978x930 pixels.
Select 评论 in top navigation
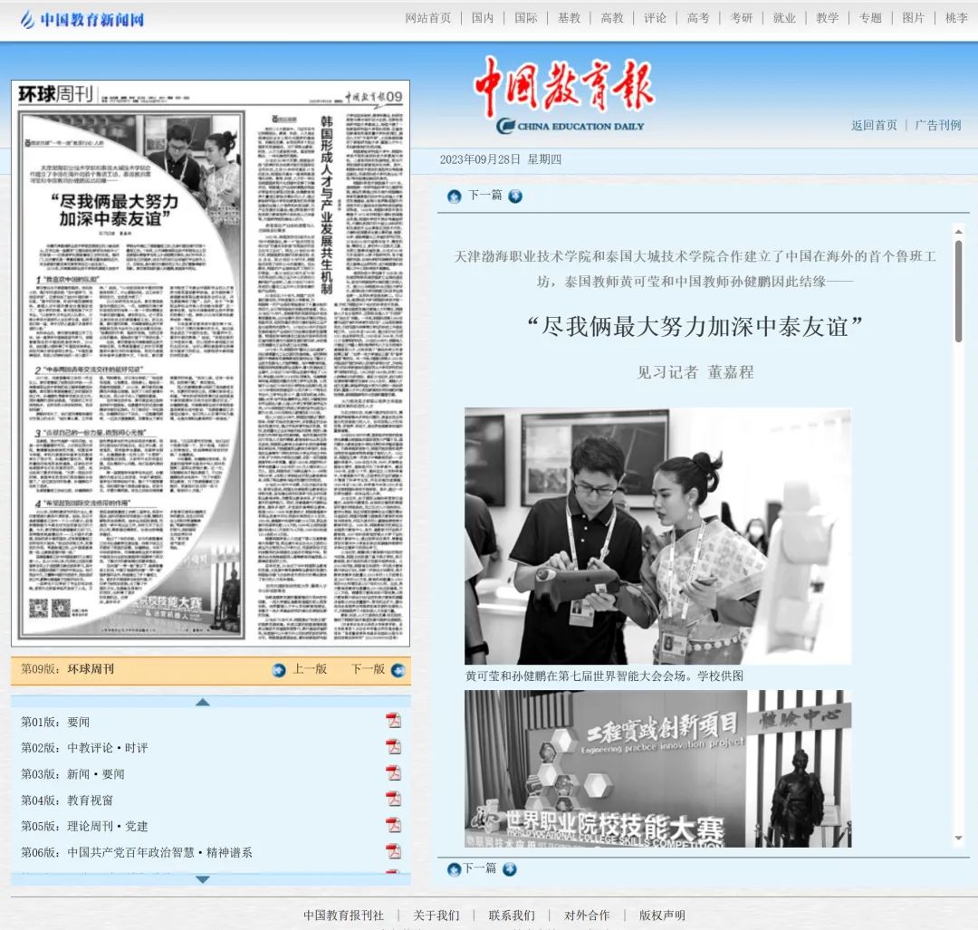pyautogui.click(x=655, y=18)
